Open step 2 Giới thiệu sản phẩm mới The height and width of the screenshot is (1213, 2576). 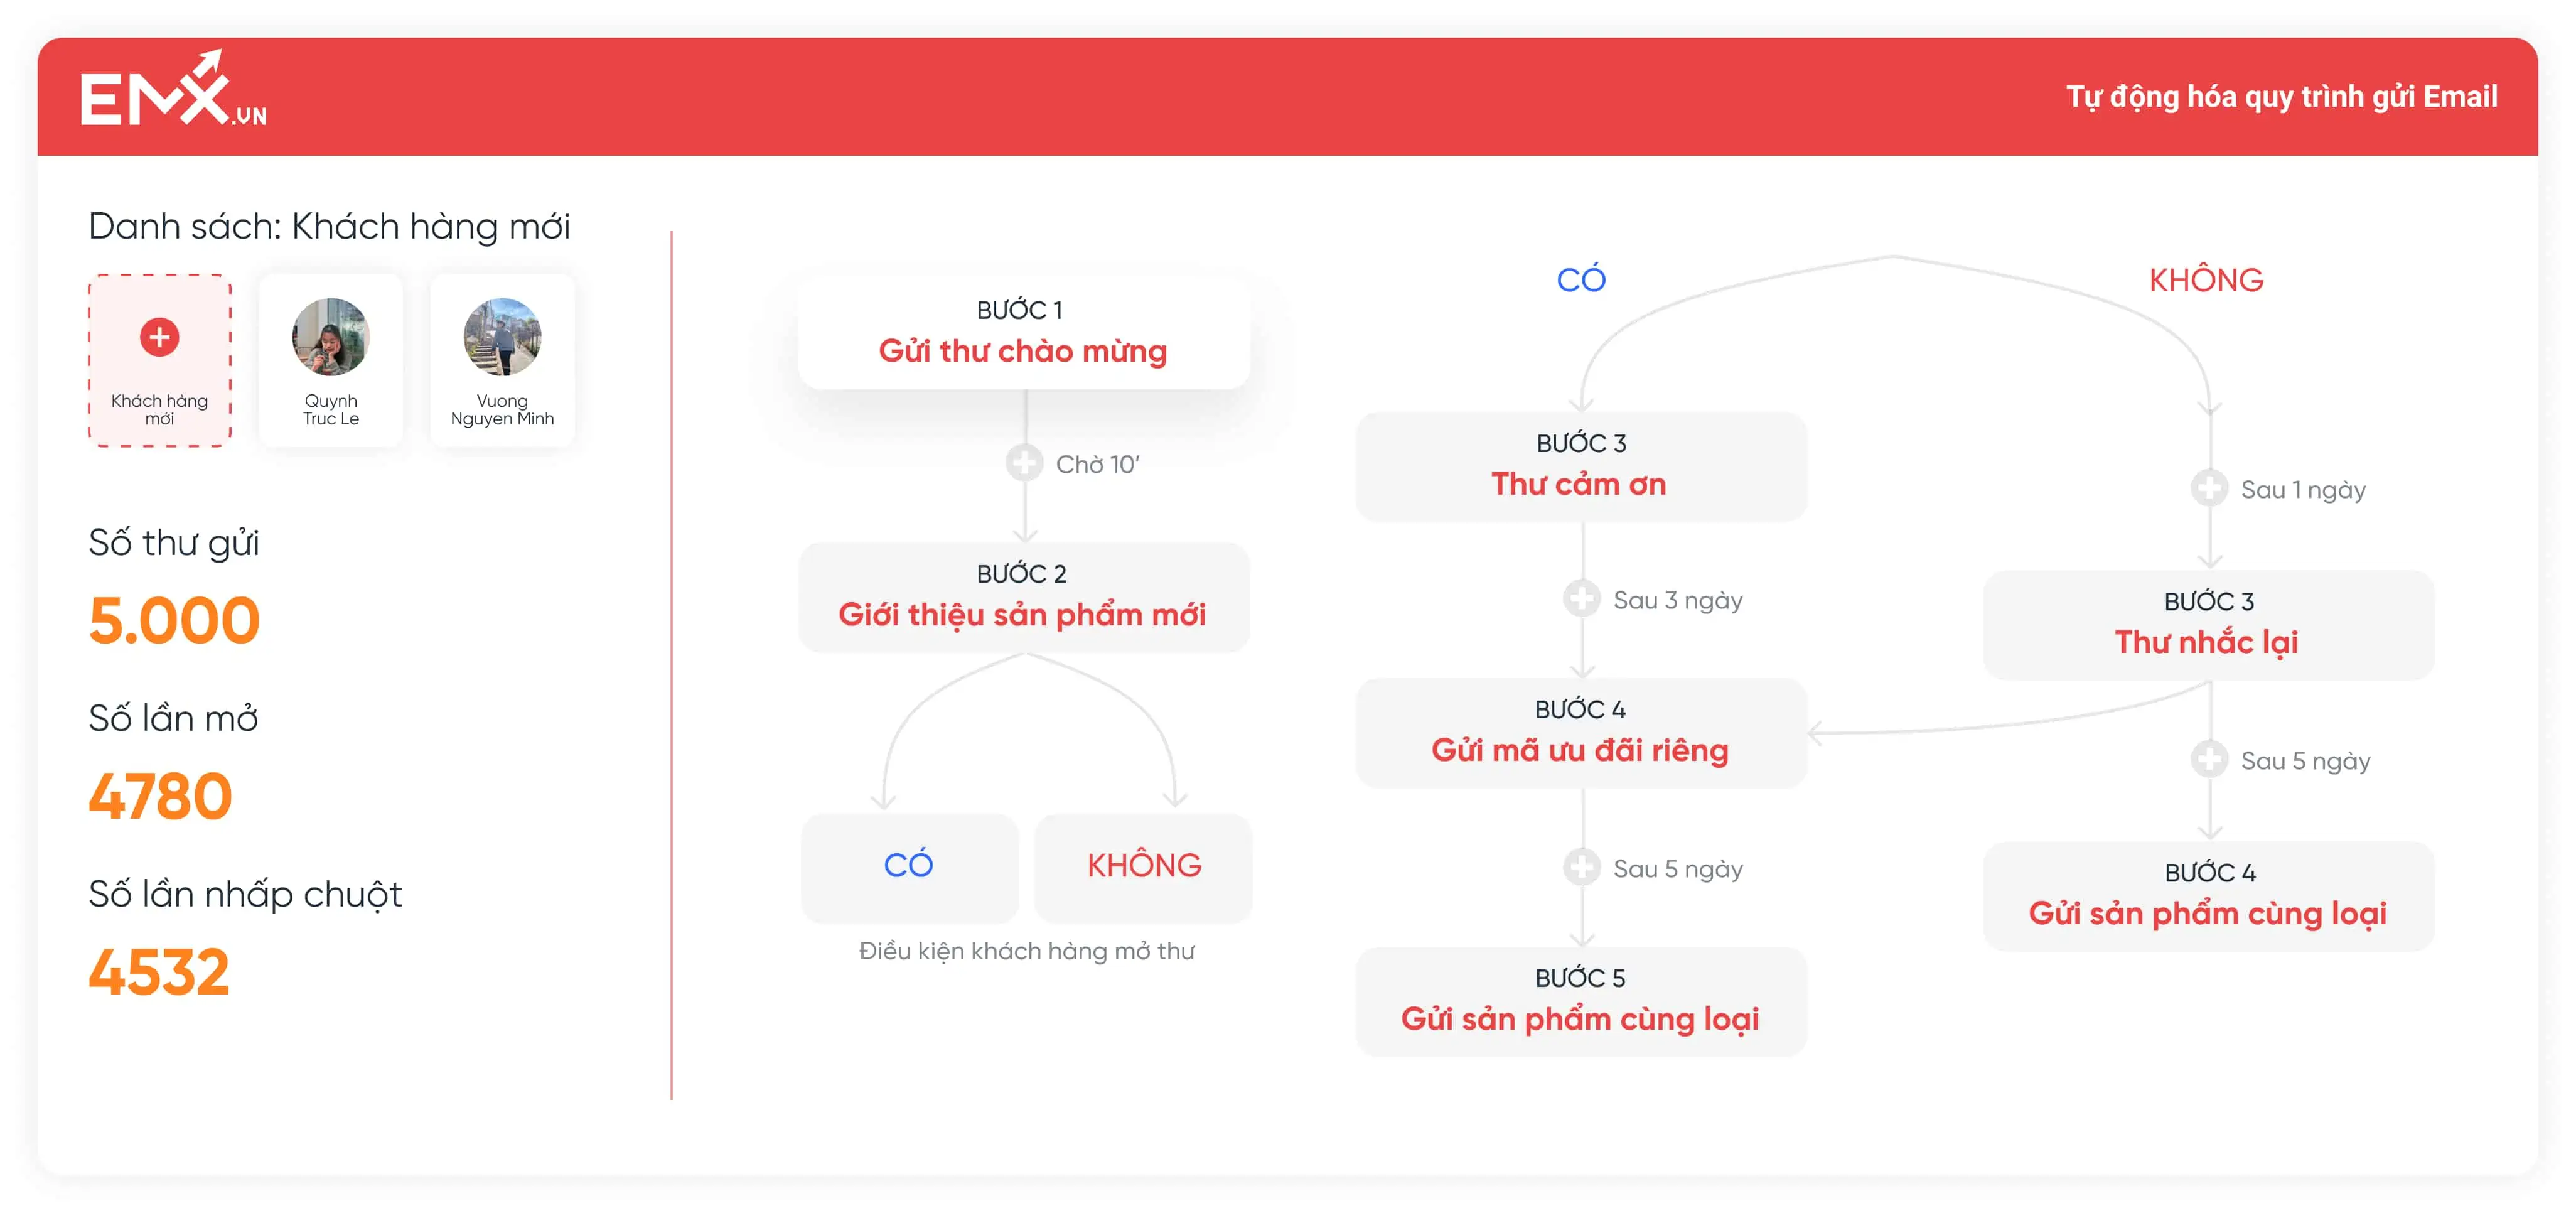pos(1023,597)
